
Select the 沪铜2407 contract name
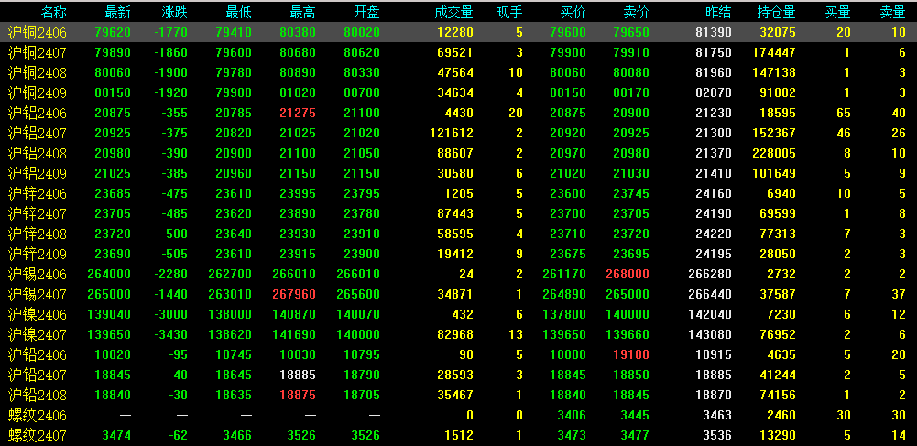click(x=37, y=52)
